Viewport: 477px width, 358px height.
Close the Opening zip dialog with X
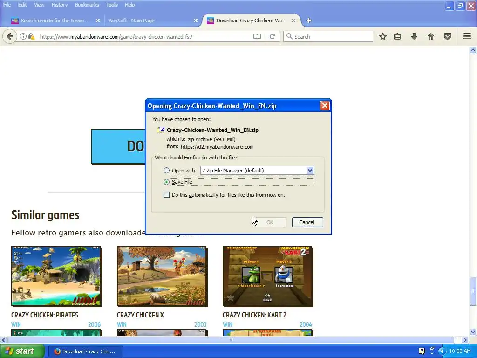coord(325,106)
